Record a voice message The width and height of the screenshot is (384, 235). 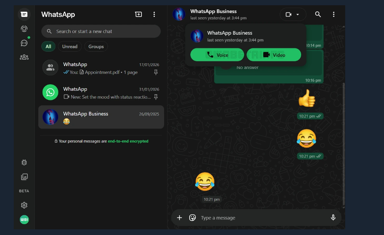(x=333, y=217)
